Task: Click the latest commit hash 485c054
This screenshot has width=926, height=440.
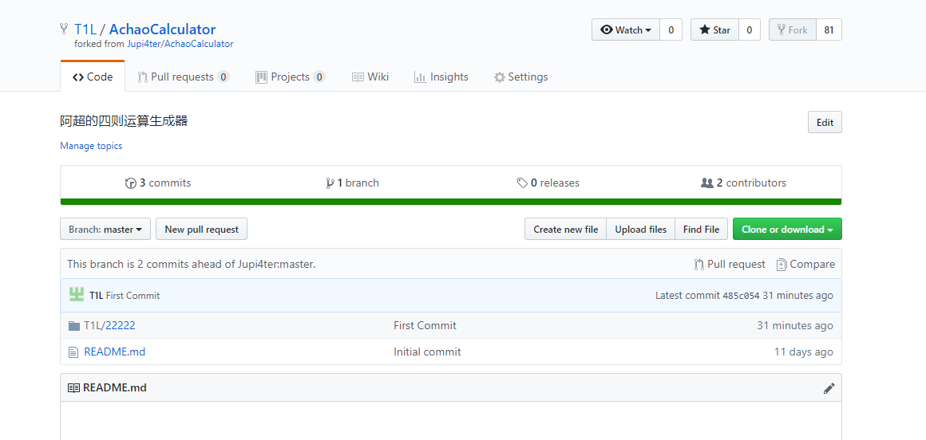Action: (x=741, y=296)
